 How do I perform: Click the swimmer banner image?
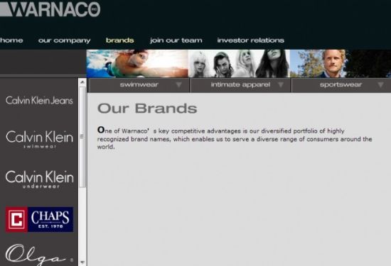pos(137,63)
